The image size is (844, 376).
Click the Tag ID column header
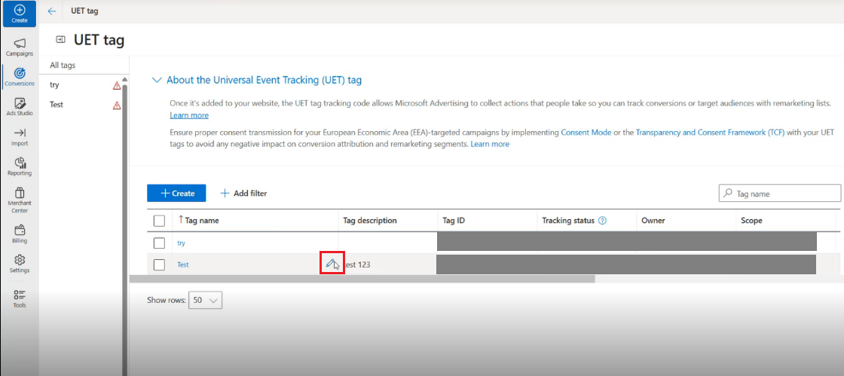click(x=453, y=221)
